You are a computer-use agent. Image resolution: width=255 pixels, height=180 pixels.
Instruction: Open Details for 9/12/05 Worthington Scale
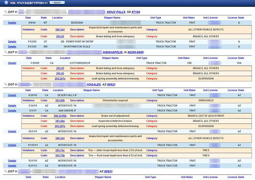click(12, 47)
